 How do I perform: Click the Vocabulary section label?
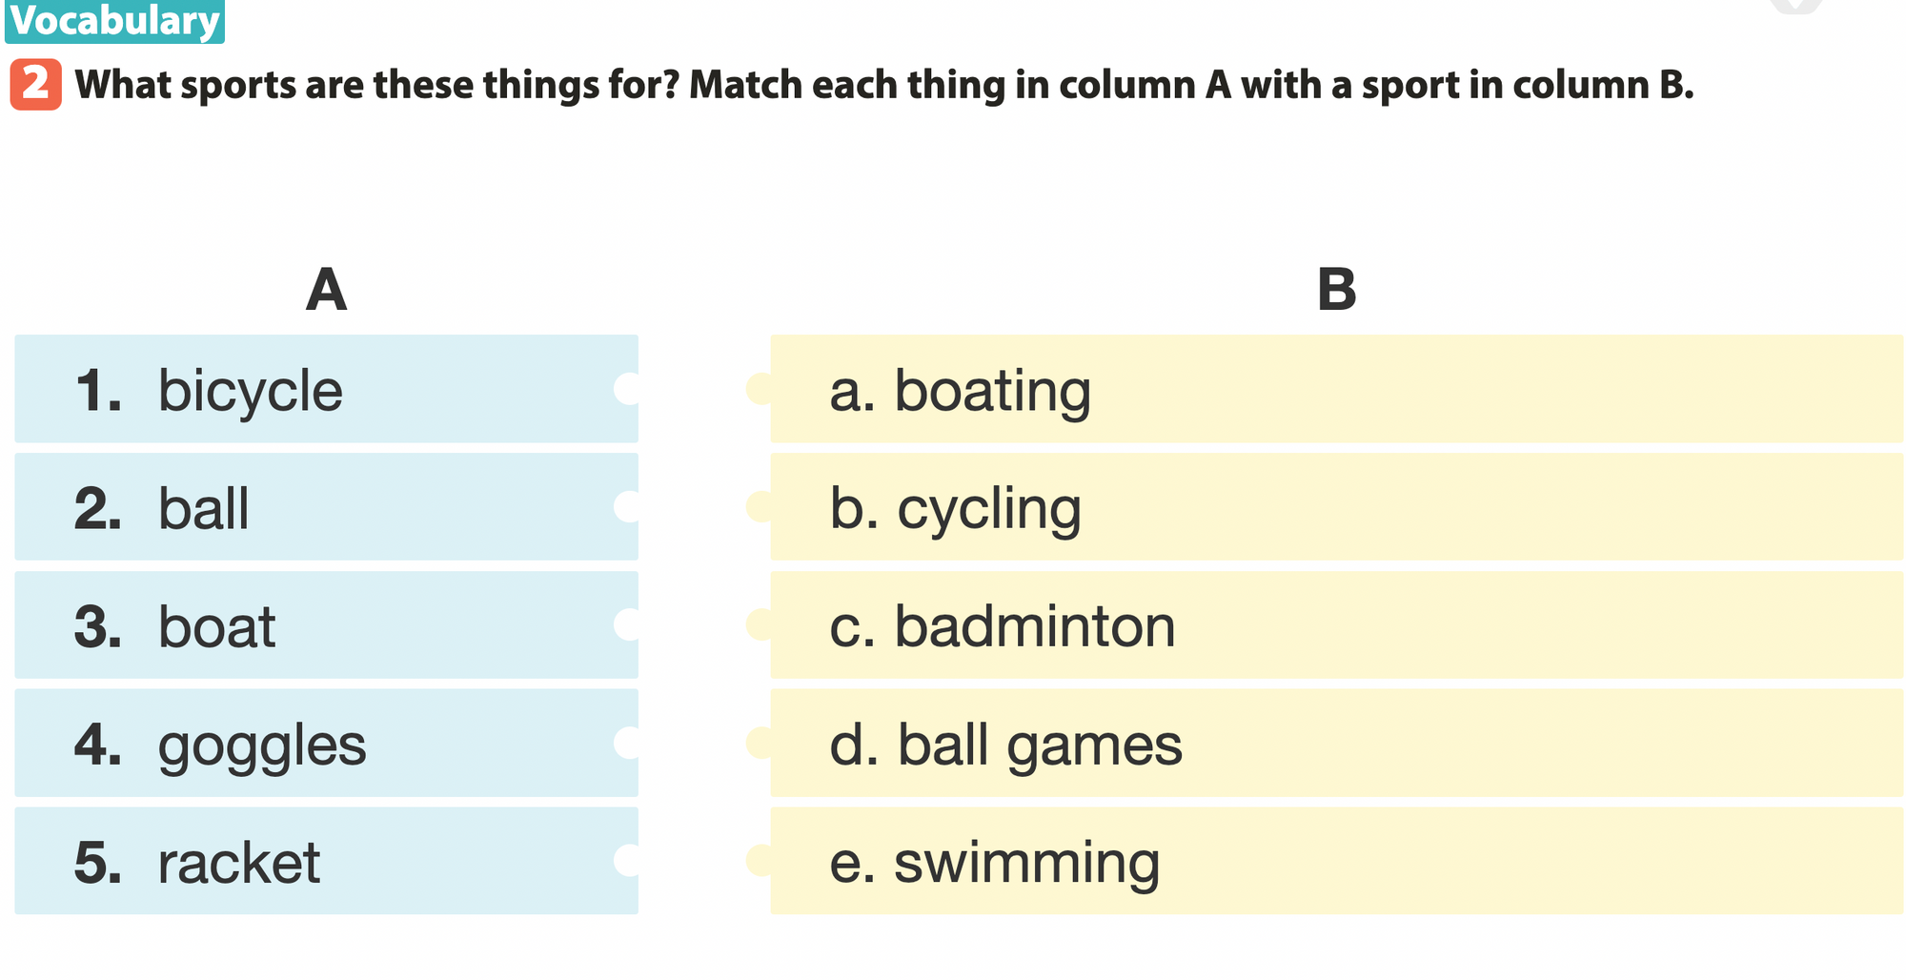click(114, 21)
